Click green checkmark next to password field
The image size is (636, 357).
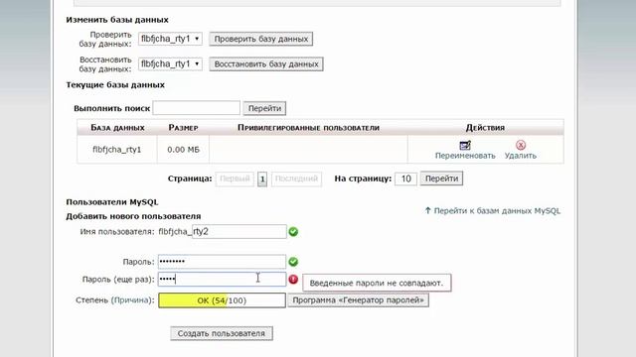(x=293, y=262)
